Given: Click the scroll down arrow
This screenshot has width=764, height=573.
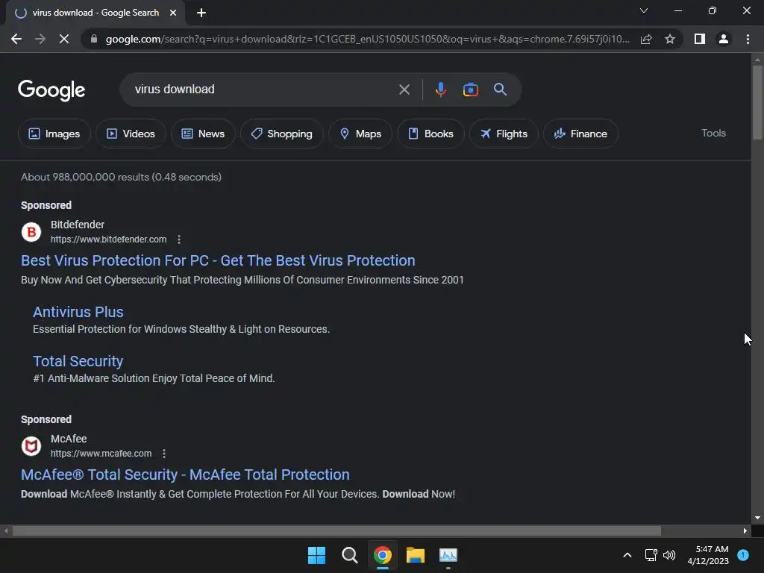Looking at the screenshot, I should (x=757, y=518).
